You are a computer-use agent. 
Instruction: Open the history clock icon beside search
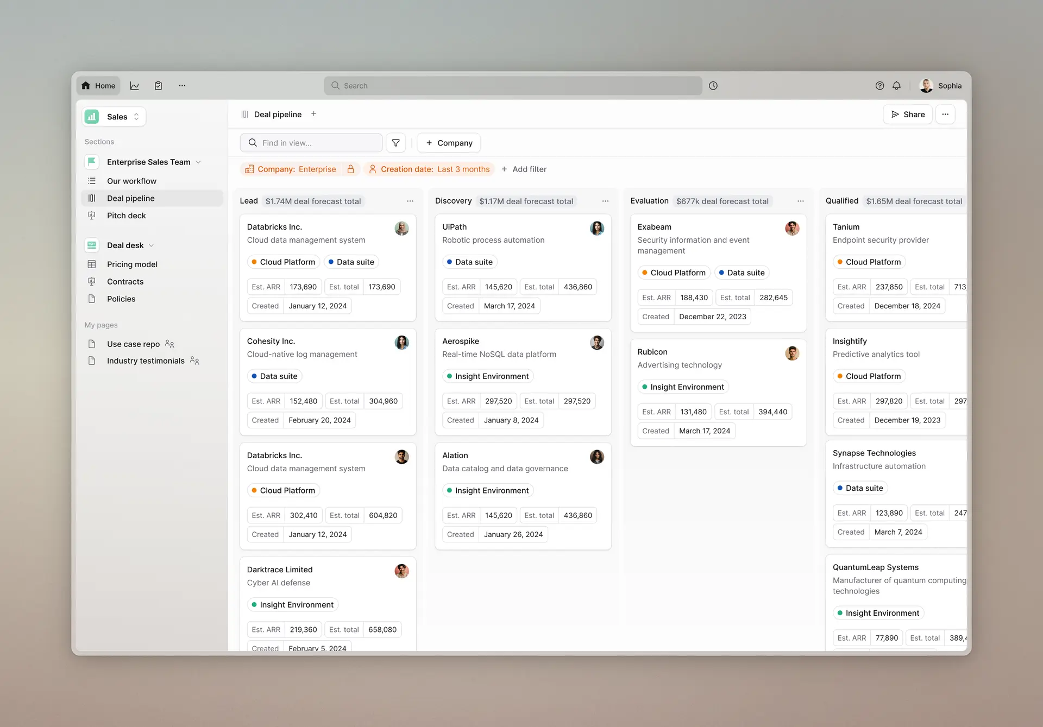pos(713,86)
